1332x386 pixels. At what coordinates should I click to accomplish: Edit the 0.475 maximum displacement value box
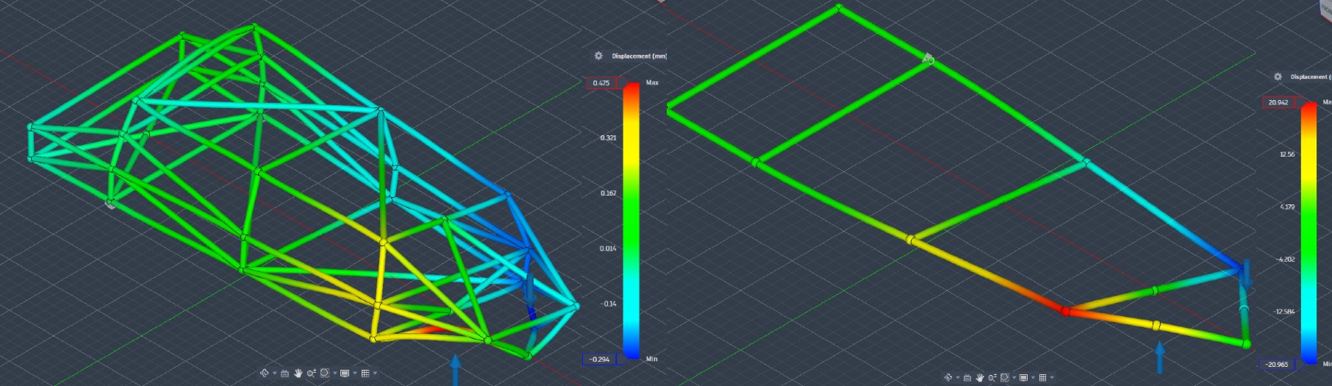601,82
